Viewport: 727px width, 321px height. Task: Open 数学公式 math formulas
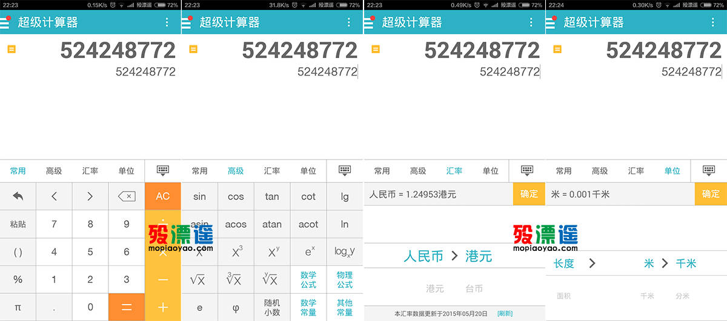point(308,280)
